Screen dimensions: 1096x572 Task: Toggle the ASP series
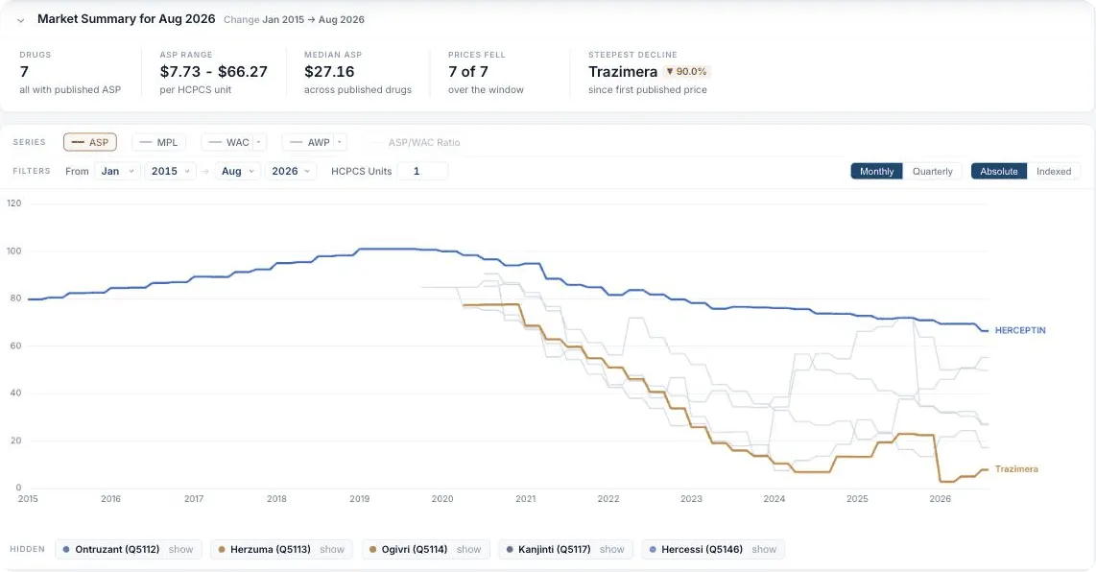90,142
